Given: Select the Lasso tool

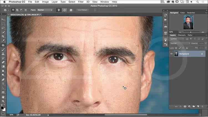Looking at the screenshot, I should [3, 28].
